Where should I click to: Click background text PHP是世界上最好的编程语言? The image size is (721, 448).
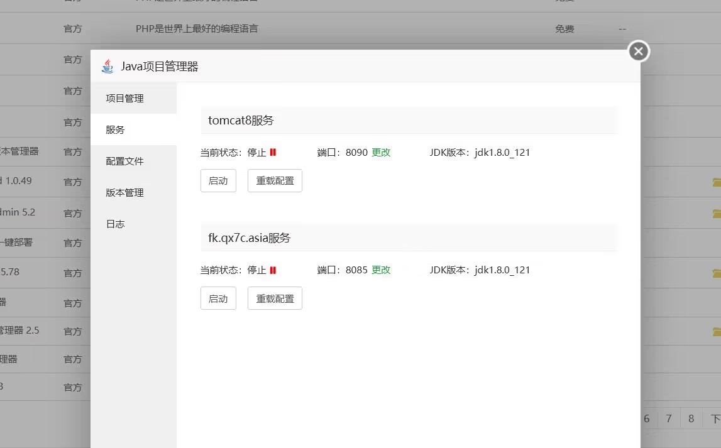pos(197,29)
